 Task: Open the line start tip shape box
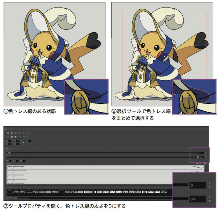click(x=10, y=161)
